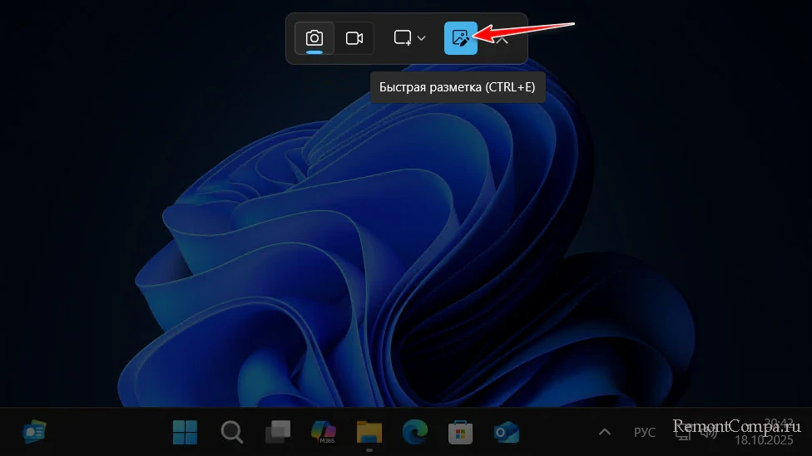The width and height of the screenshot is (812, 456).
Task: Open Task View from the taskbar
Action: [x=277, y=432]
